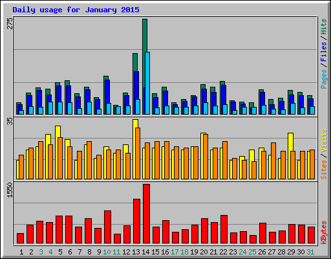Click day label 14 on x-axis
The width and height of the screenshot is (331, 259).
click(145, 252)
